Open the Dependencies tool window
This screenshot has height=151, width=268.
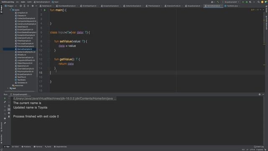(60, 147)
